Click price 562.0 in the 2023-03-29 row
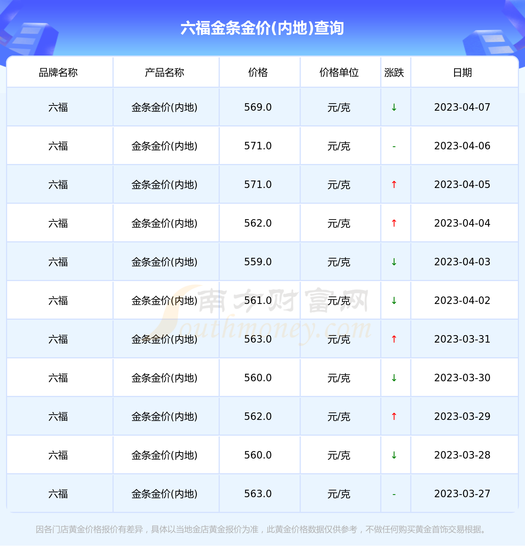This screenshot has width=525, height=546. (258, 417)
